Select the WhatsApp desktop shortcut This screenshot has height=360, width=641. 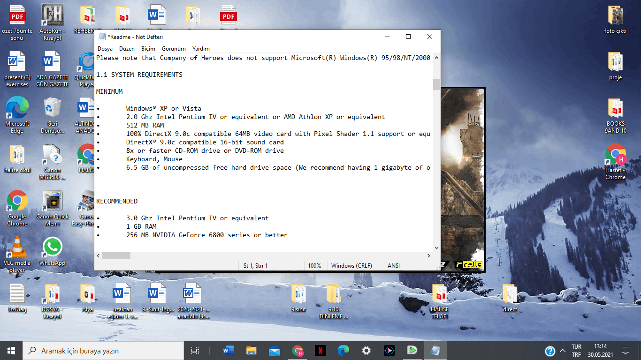point(52,251)
